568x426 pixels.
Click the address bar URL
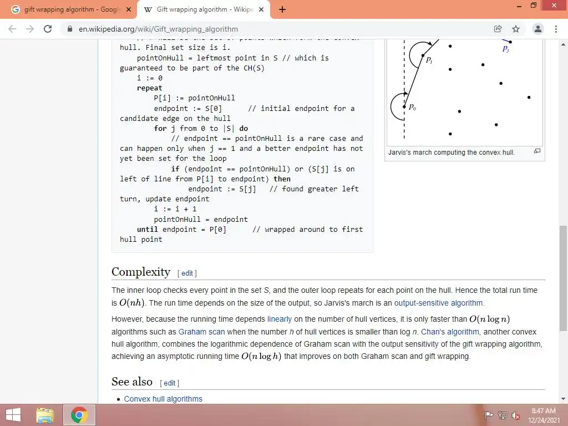tap(158, 29)
